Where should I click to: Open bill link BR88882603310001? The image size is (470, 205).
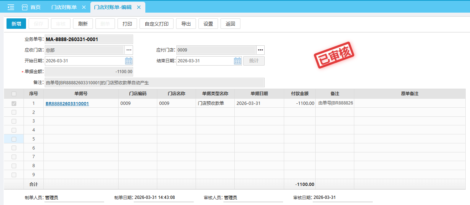click(67, 103)
